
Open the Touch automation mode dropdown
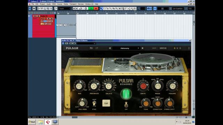coord(64,8)
